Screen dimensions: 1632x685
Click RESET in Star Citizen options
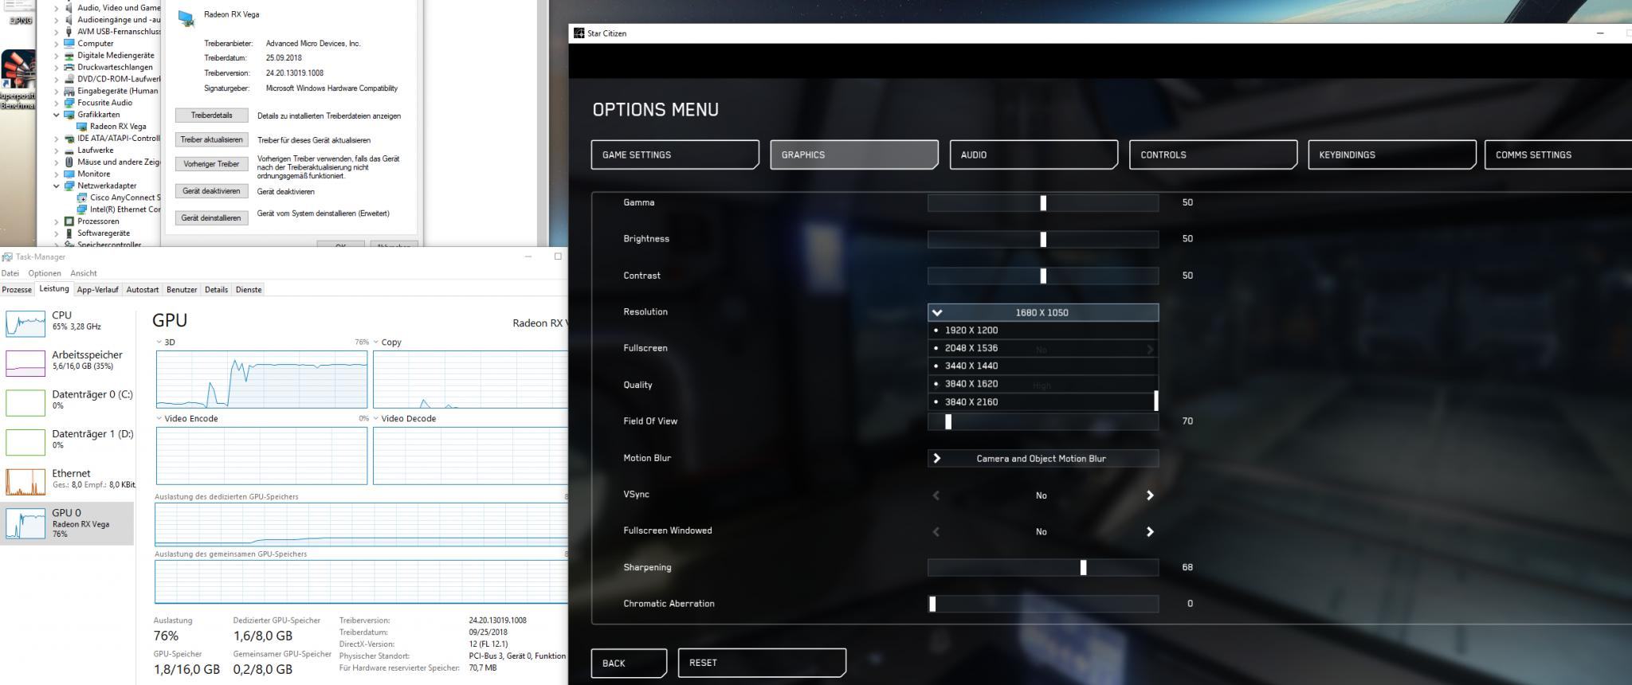(x=762, y=663)
